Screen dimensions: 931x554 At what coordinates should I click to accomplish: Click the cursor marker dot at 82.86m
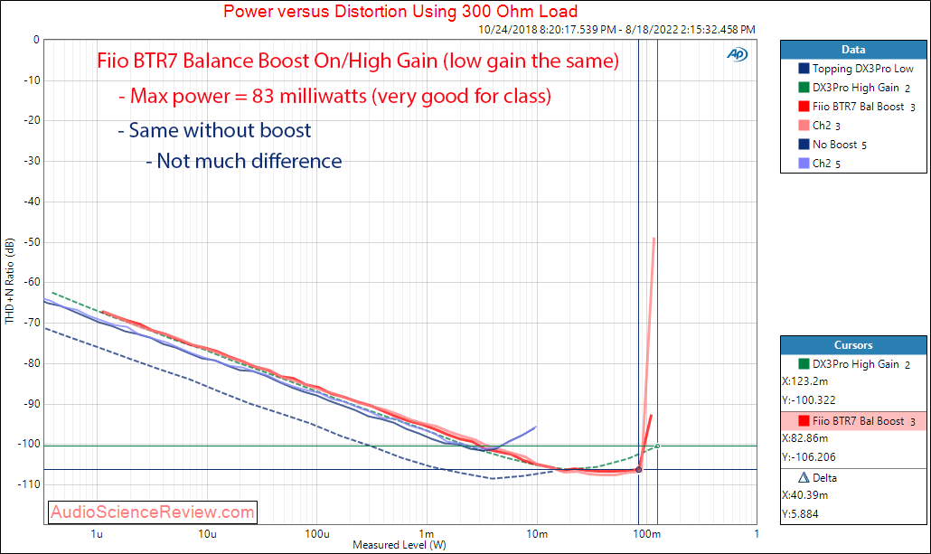click(639, 470)
